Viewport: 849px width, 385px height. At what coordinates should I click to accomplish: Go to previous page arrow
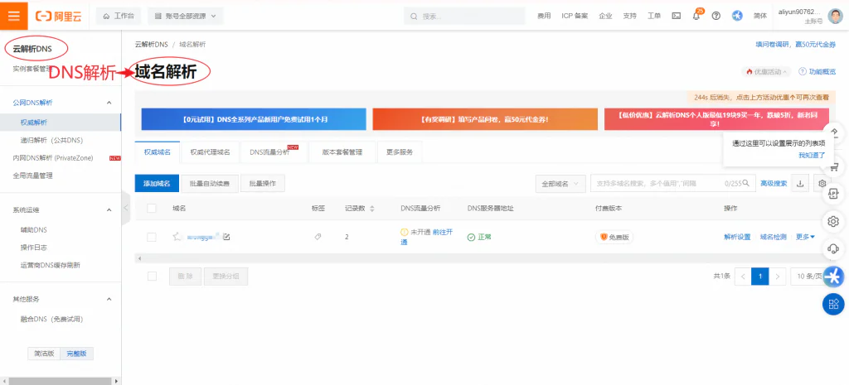click(x=743, y=277)
